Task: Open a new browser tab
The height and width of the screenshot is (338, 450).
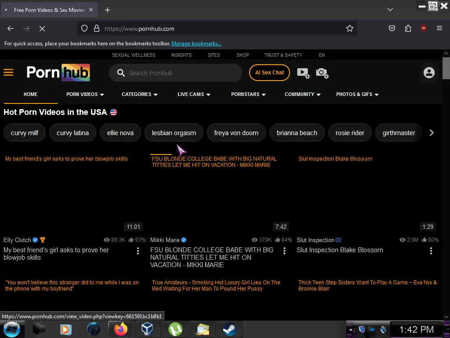Action: [x=107, y=10]
